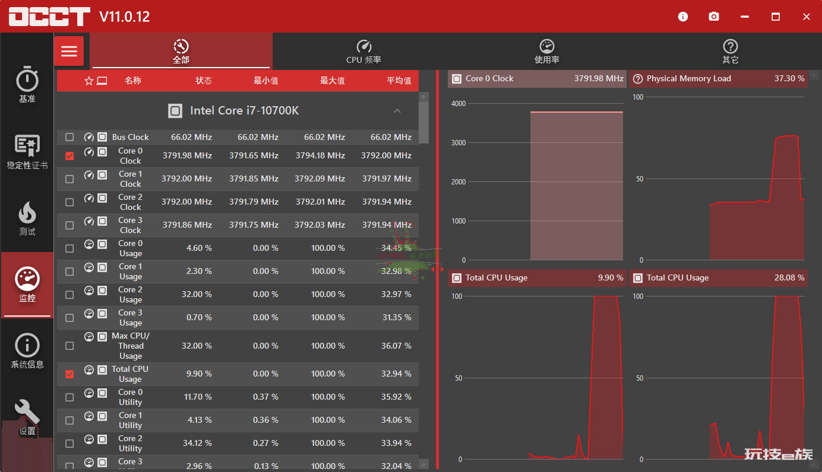Select the Core 2 Usage row label

point(130,295)
